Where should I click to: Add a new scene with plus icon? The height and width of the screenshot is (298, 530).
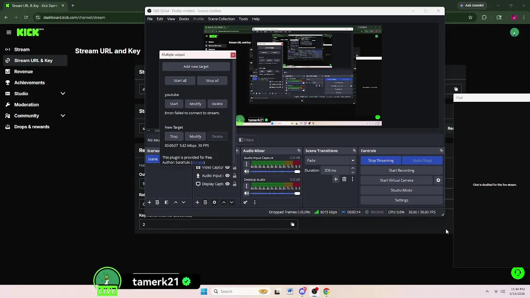(149, 202)
